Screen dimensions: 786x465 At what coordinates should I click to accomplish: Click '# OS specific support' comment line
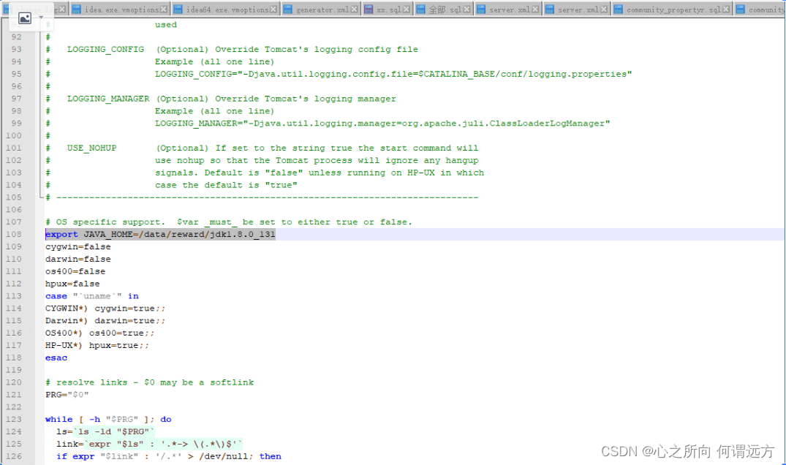pos(229,222)
